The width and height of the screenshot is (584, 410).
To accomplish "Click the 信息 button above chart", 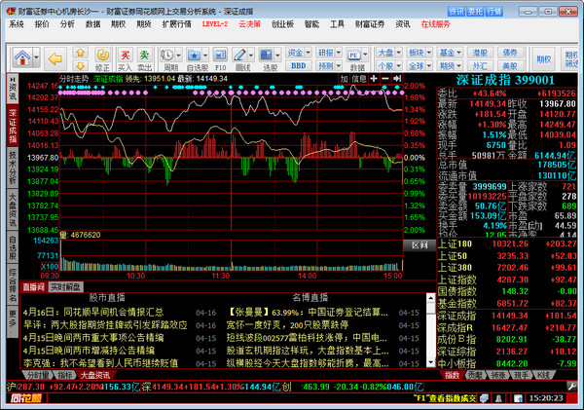I will click(359, 79).
